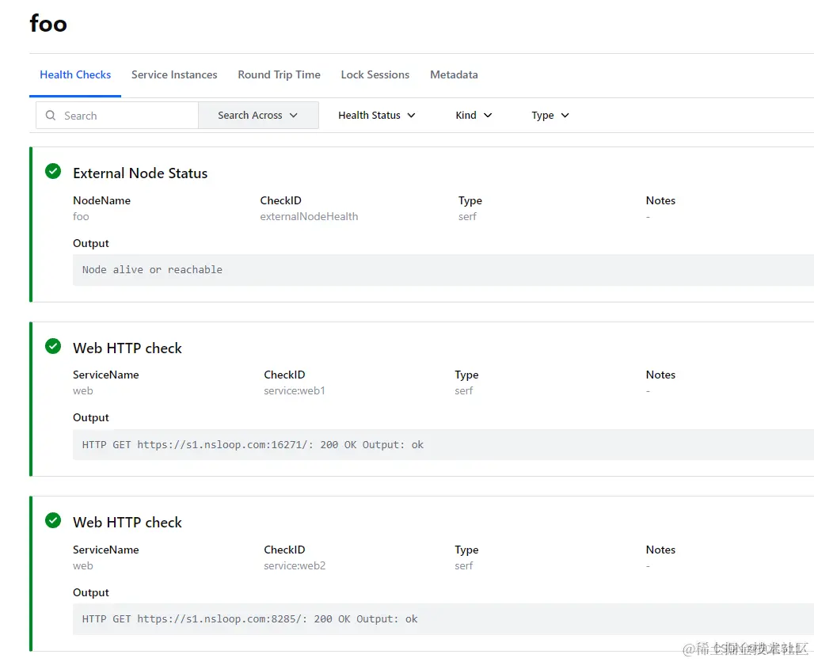814x662 pixels.
Task: Open the Search Across dropdown
Action: pyautogui.click(x=258, y=116)
